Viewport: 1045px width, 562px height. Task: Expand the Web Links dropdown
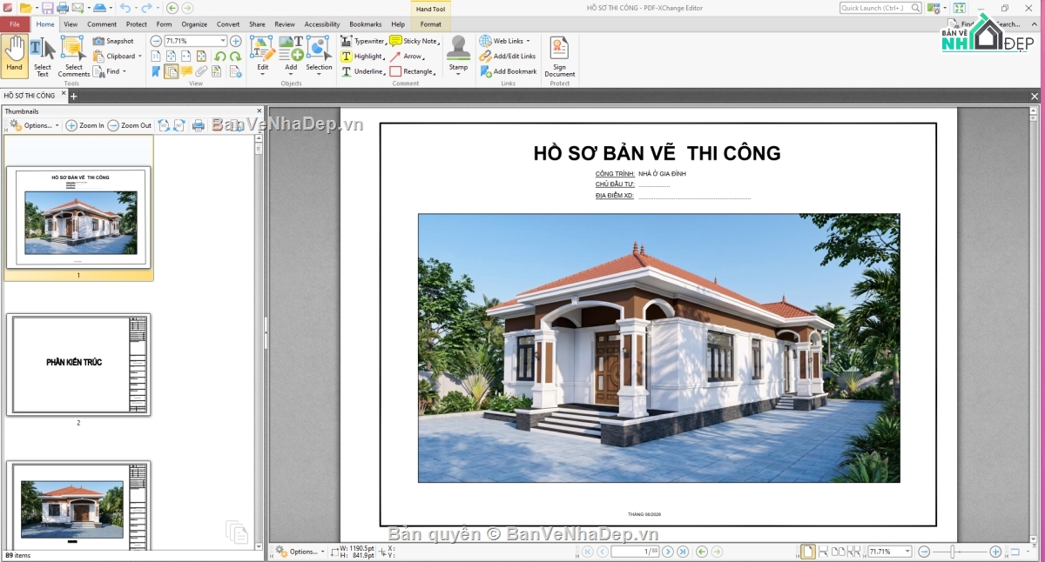coord(528,41)
